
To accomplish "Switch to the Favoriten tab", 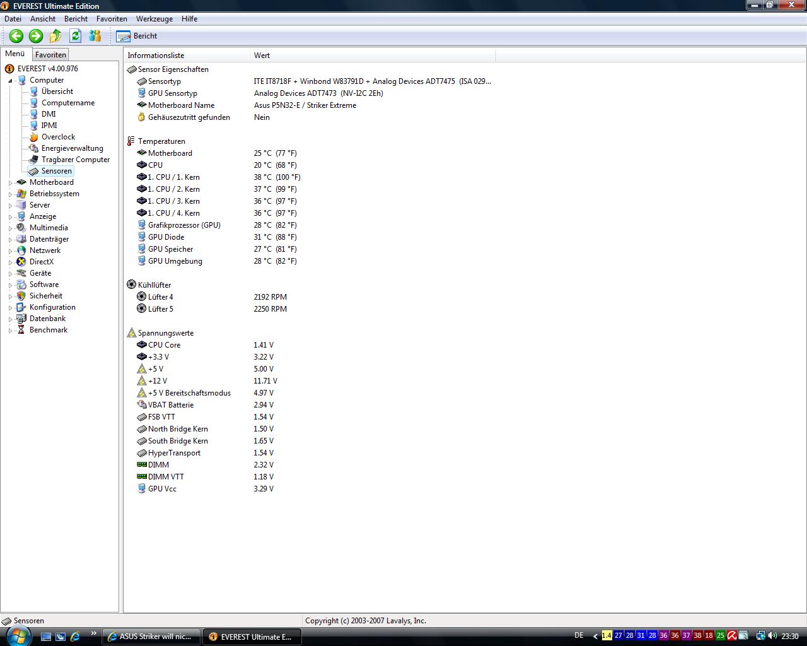I will pyautogui.click(x=50, y=55).
